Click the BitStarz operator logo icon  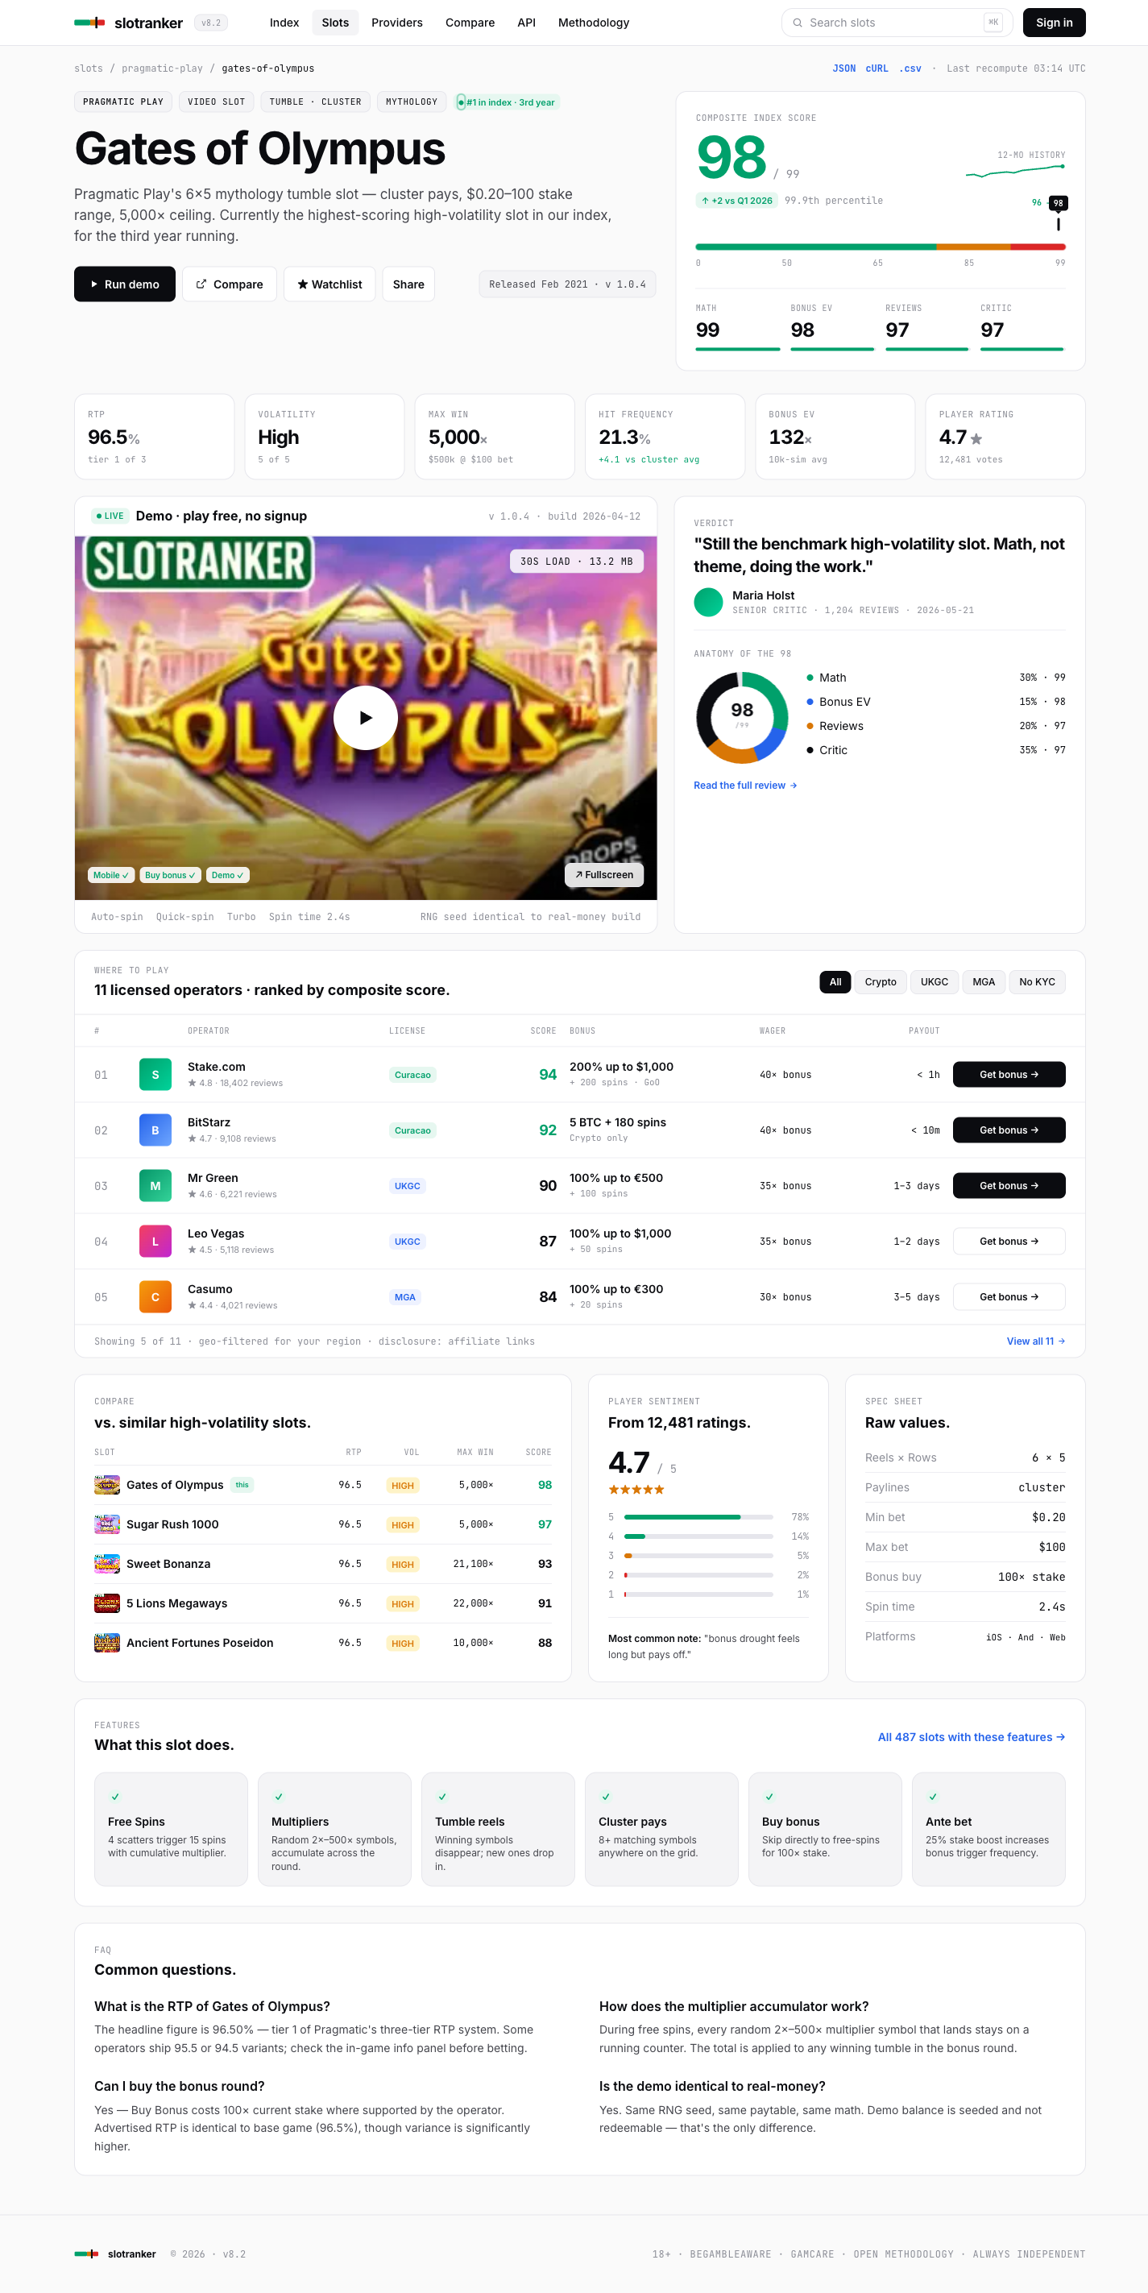[155, 1130]
